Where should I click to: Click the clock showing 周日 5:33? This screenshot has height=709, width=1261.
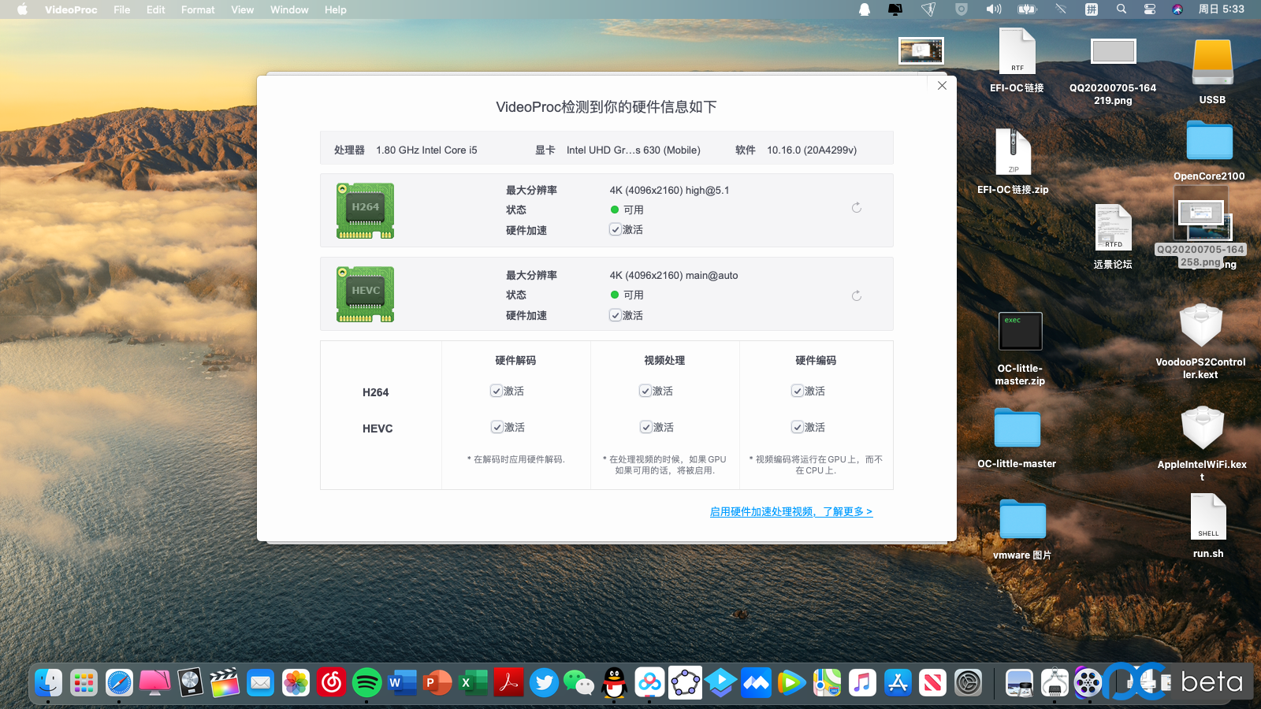pos(1221,9)
